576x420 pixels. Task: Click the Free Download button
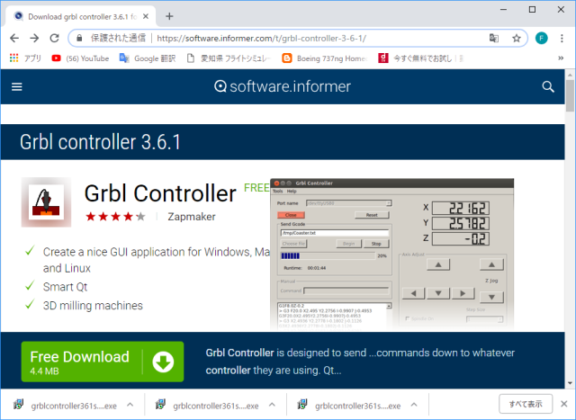(x=103, y=362)
